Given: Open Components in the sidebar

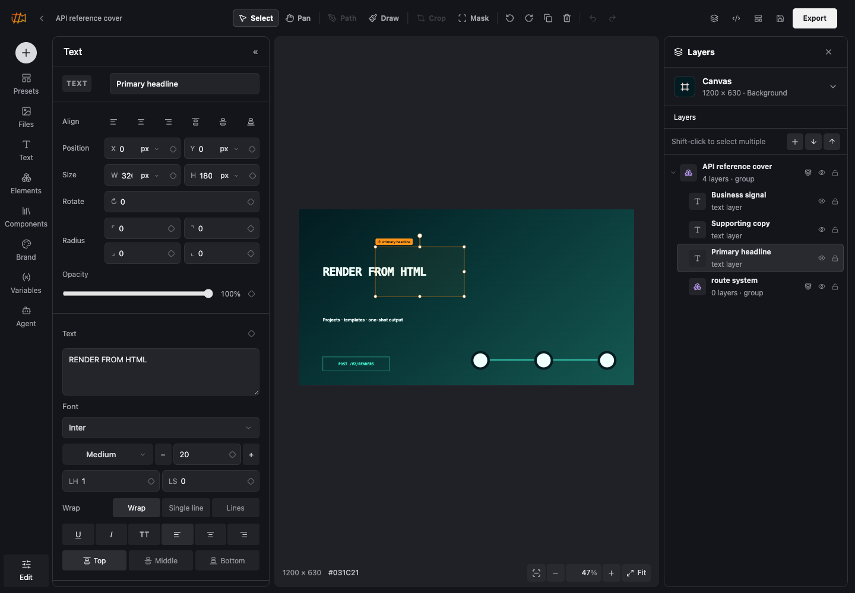Looking at the screenshot, I should (26, 217).
